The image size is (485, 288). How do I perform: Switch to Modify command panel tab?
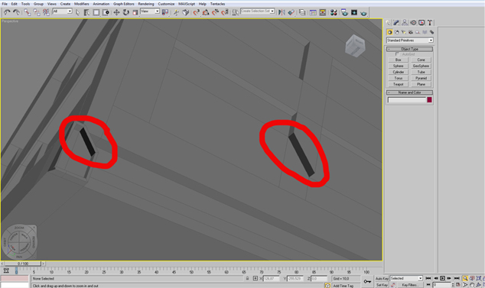tap(396, 23)
